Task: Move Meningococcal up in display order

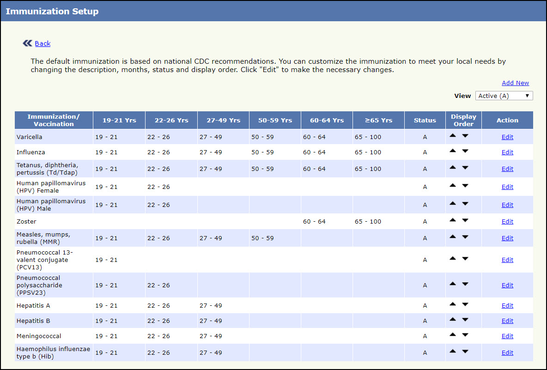Action: 453,335
